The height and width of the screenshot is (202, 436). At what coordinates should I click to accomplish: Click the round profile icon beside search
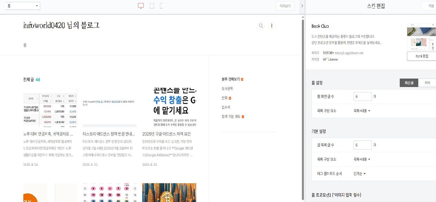[x=272, y=26]
